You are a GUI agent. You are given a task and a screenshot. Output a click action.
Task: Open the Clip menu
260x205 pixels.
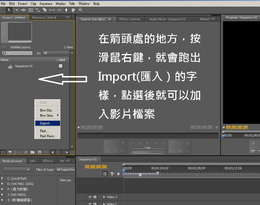click(x=33, y=4)
